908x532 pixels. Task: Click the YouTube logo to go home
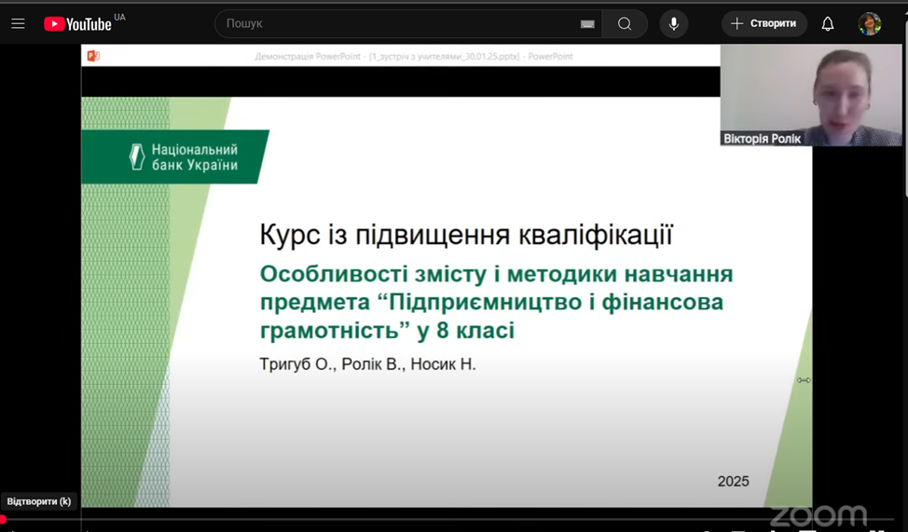pos(78,24)
